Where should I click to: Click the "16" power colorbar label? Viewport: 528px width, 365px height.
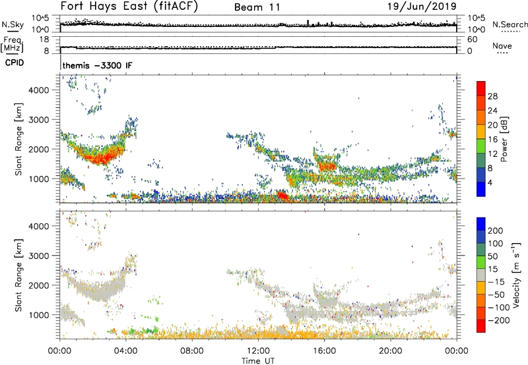(x=492, y=140)
